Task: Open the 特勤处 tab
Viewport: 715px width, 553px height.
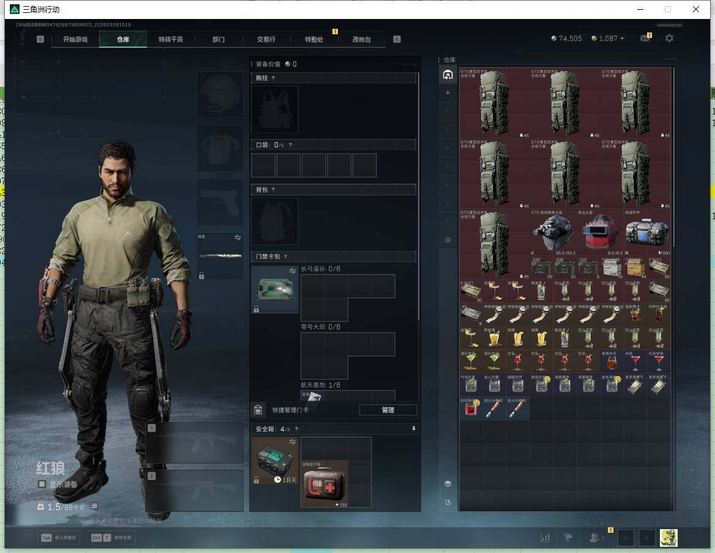Action: (x=313, y=39)
